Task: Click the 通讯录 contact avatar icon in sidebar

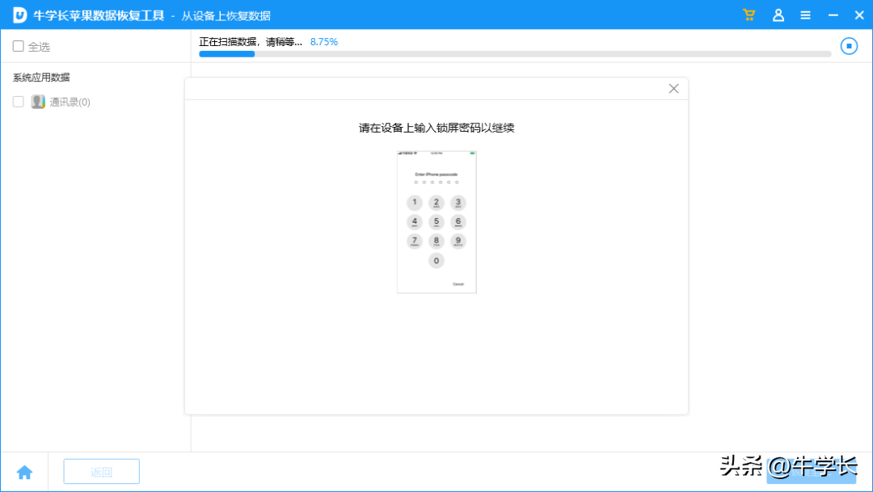Action: (x=37, y=101)
